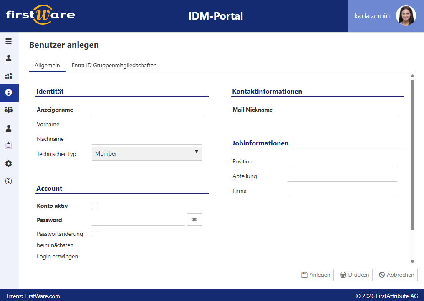Click the FirstWare logo
This screenshot has height=301, width=424.
[40, 15]
